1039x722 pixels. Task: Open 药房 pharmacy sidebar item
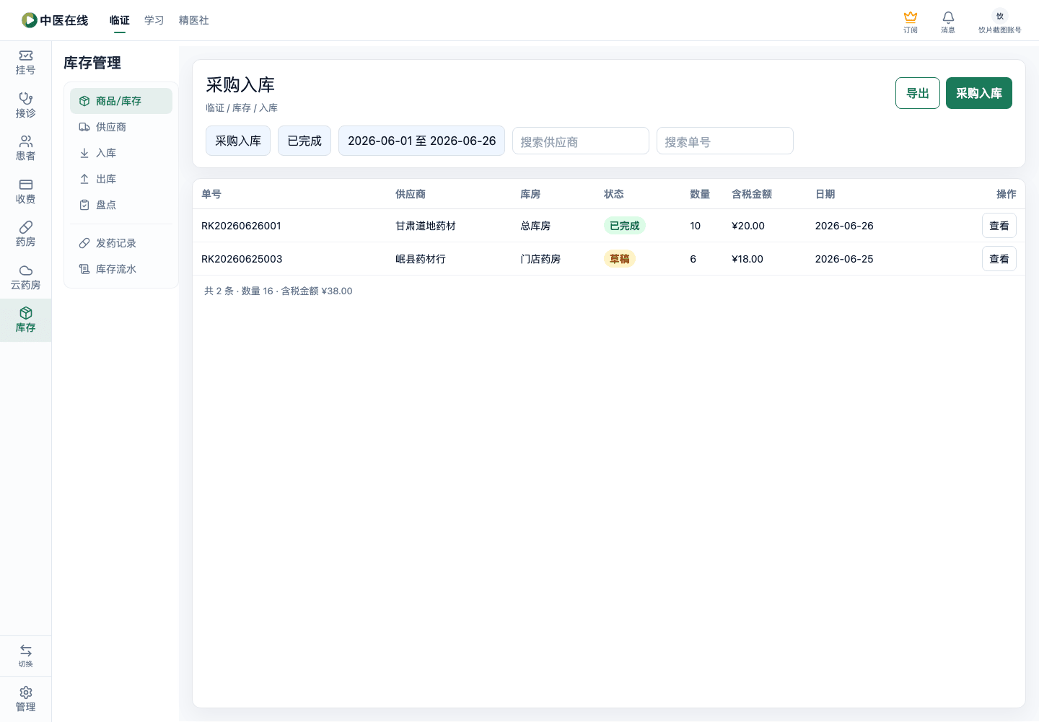point(26,234)
